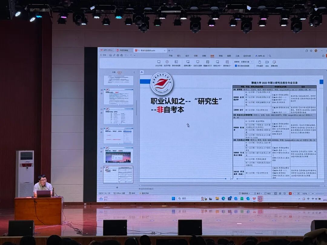Switch to the 审阅 ribbon tab
The height and width of the screenshot is (245, 327).
tap(220, 56)
